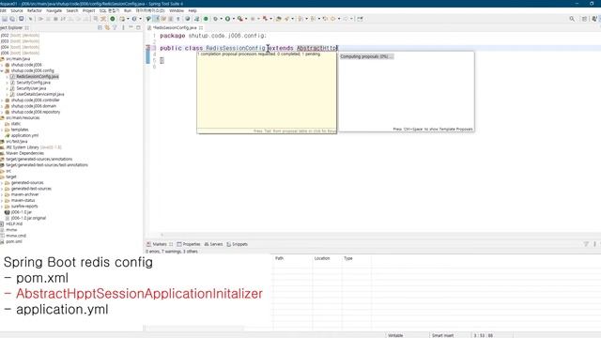Open the Project menu
601x338 pixels.
(88, 10)
